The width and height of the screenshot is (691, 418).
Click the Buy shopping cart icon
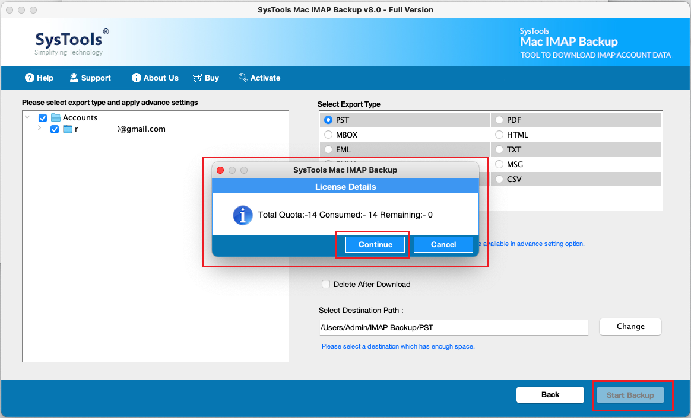[x=198, y=78]
